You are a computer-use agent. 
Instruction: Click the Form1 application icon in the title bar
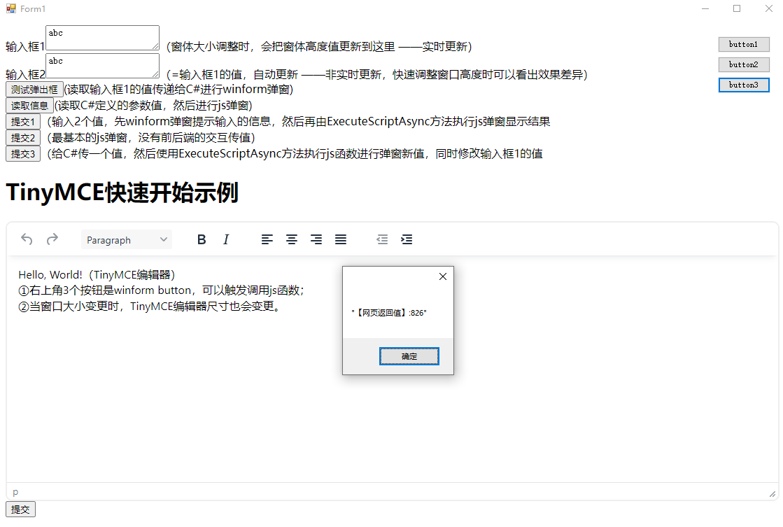coord(10,9)
